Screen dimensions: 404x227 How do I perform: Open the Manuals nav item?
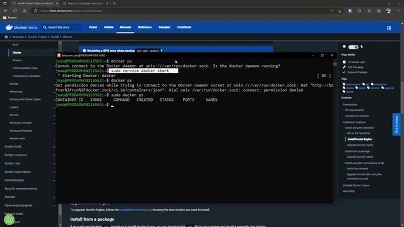(125, 27)
